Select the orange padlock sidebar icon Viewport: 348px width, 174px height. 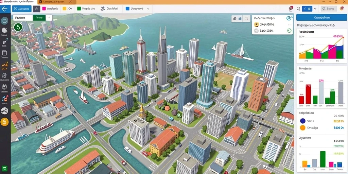(4, 122)
